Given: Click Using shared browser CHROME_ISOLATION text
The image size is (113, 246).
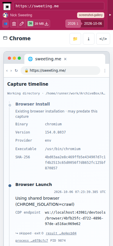Looking at the screenshot, I should coord(45,201).
